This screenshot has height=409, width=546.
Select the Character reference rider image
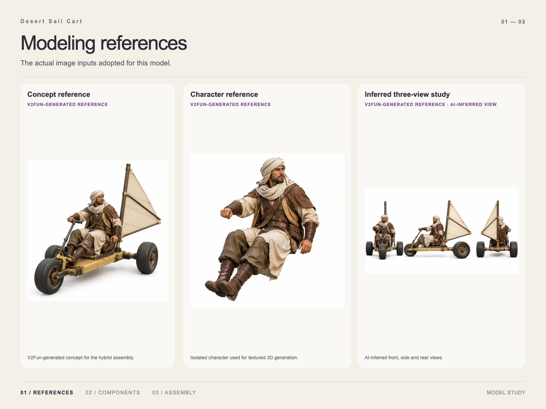tap(267, 230)
